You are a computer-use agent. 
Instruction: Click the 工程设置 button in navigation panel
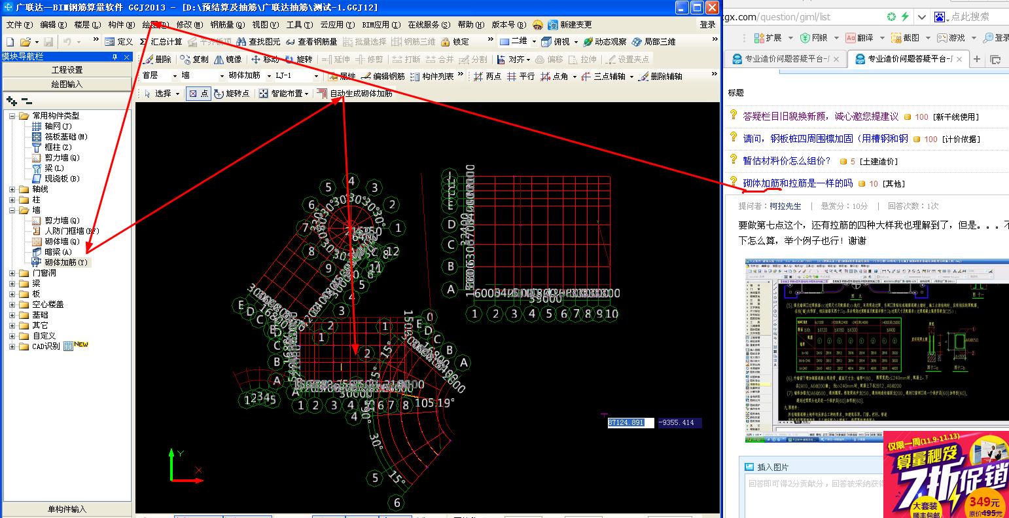tap(67, 70)
